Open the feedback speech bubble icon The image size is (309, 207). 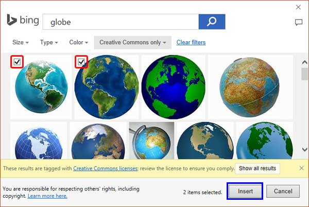click(298, 22)
